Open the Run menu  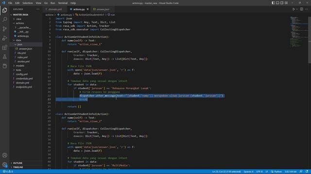click(x=53, y=3)
